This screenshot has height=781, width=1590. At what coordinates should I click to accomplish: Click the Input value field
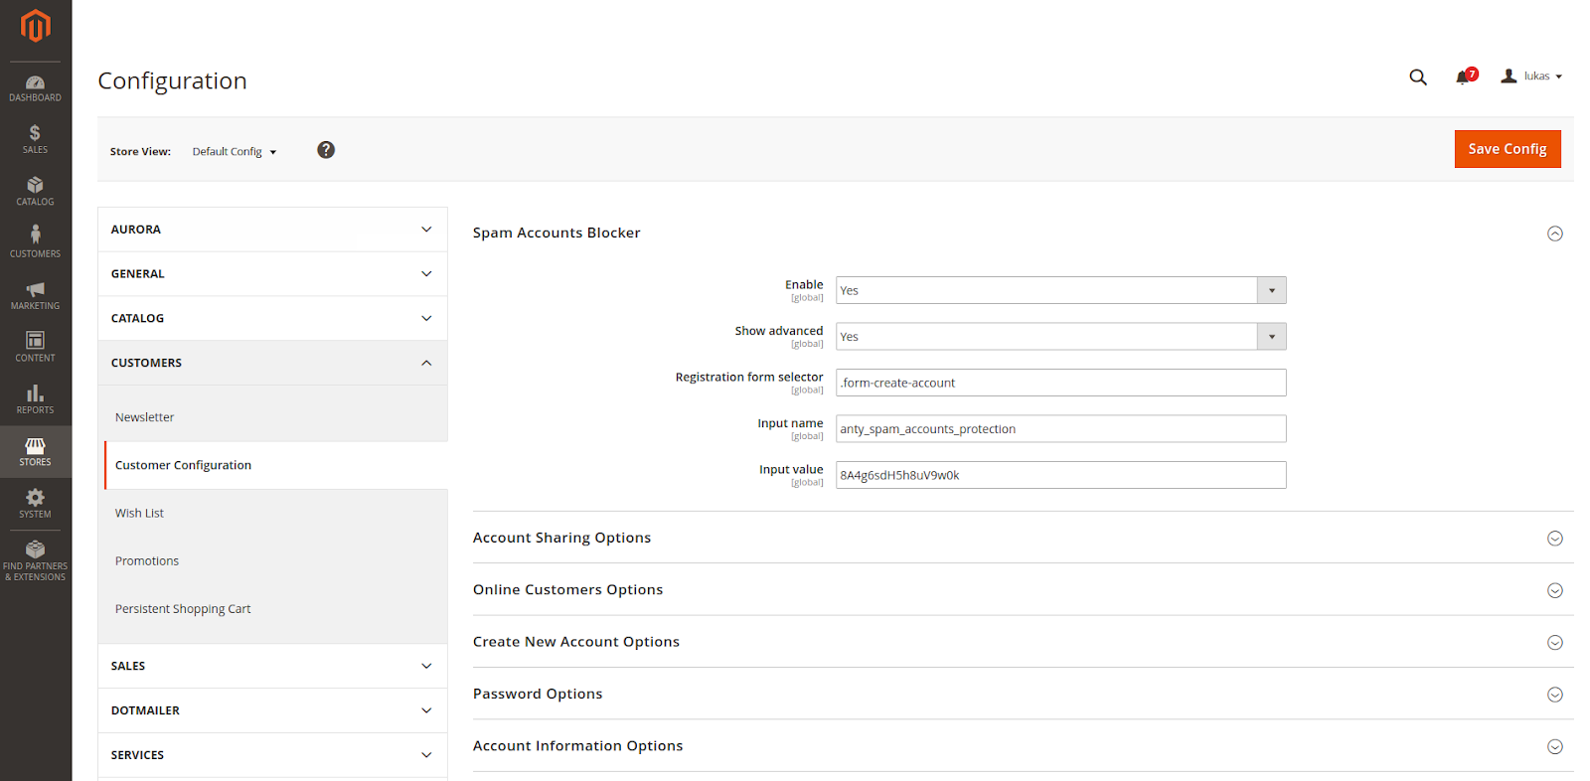[x=1060, y=475]
